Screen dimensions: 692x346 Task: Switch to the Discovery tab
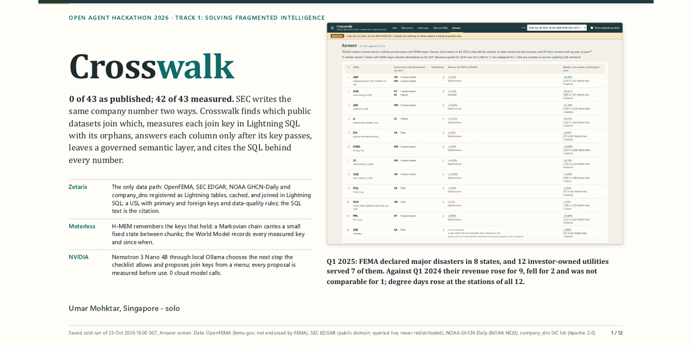tap(407, 28)
